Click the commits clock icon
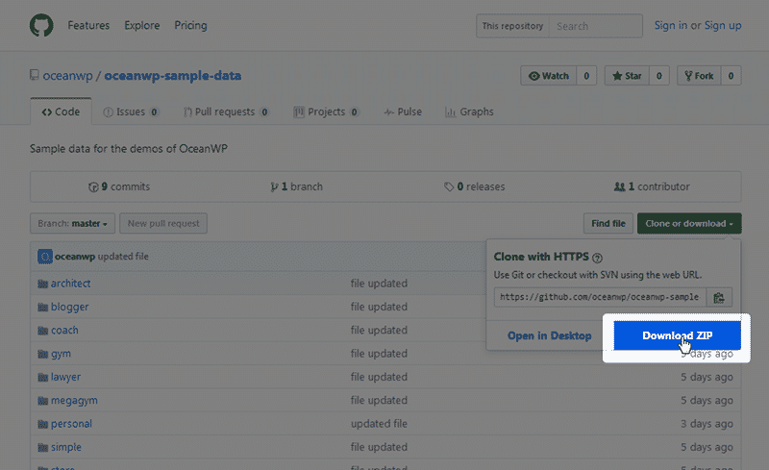 (93, 186)
